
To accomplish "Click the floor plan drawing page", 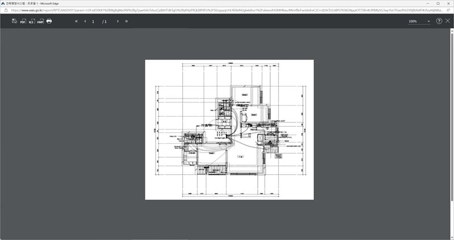I will (x=229, y=130).
